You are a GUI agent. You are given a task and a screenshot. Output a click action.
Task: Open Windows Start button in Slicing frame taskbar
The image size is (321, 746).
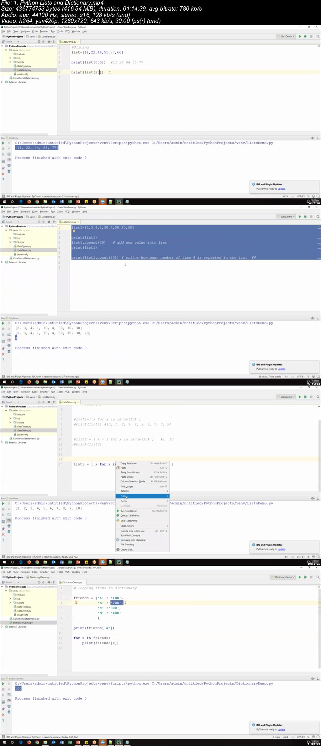point(4,202)
